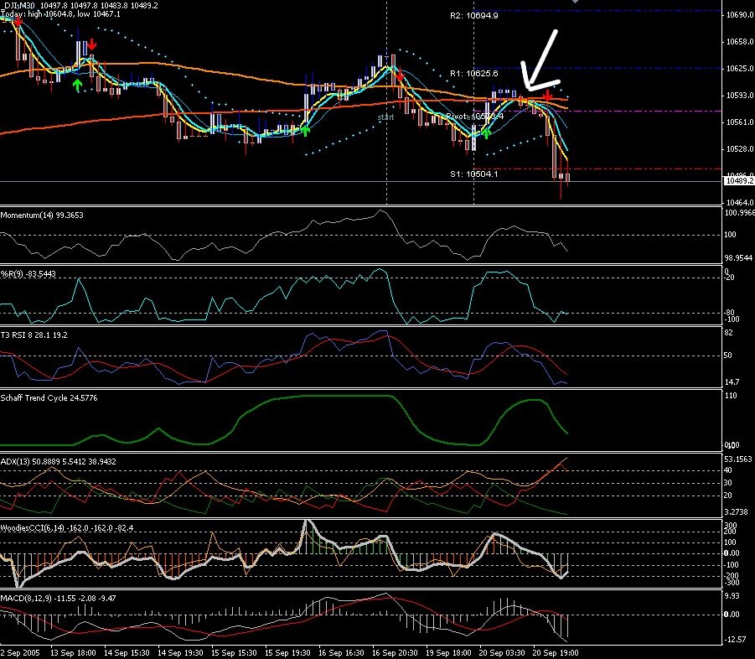Click the 16 Sep 20:30 time label
The image size is (755, 659).
coord(395,653)
